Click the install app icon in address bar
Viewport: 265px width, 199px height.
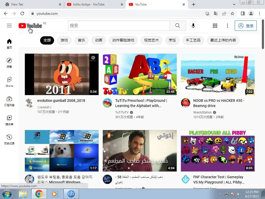[207, 13]
